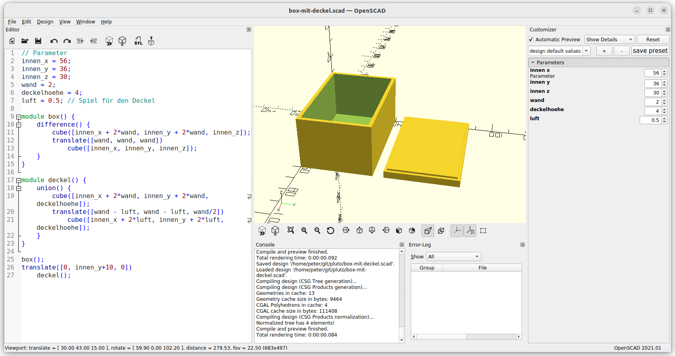The height and width of the screenshot is (356, 675).
Task: Click the Open file folder icon
Action: 25,41
